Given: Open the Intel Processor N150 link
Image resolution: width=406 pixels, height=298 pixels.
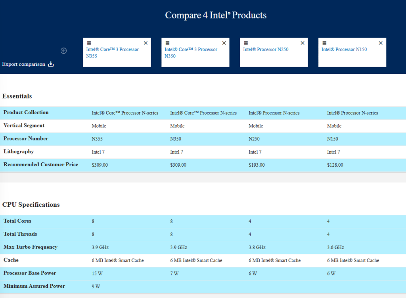Looking at the screenshot, I should point(344,50).
